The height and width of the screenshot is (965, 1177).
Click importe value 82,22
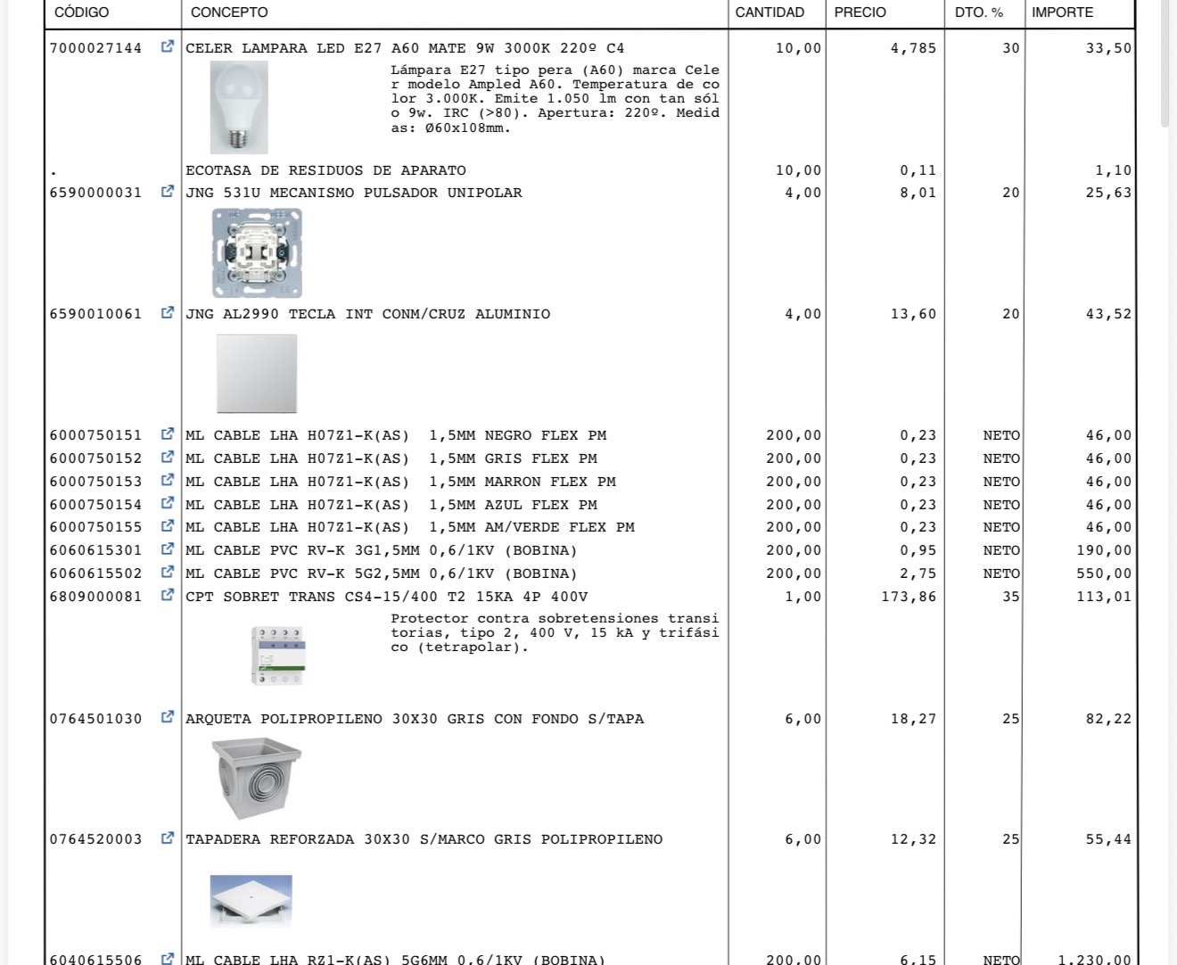[x=1108, y=719]
